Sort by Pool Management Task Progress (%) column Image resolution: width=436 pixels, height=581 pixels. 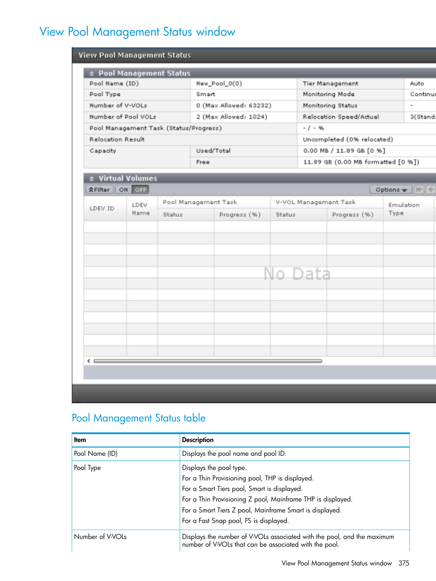click(242, 214)
